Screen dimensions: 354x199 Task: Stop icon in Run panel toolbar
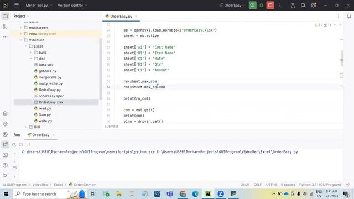[21, 145]
